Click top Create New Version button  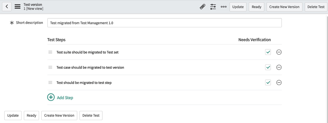point(284,7)
